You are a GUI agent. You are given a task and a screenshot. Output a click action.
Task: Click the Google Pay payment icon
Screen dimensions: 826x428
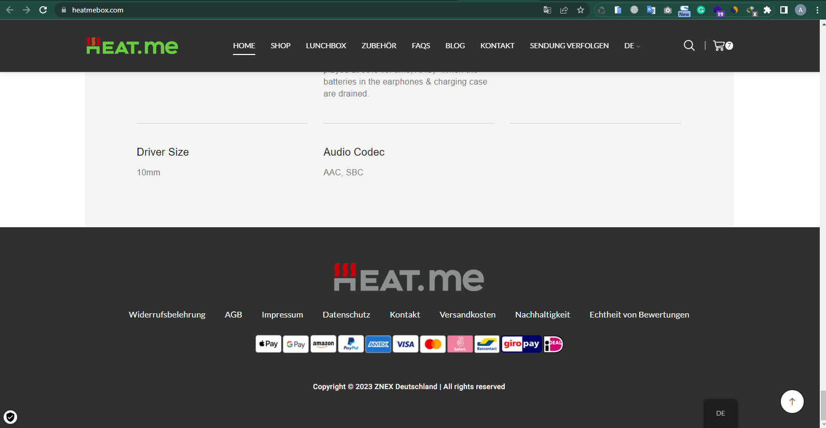point(296,344)
